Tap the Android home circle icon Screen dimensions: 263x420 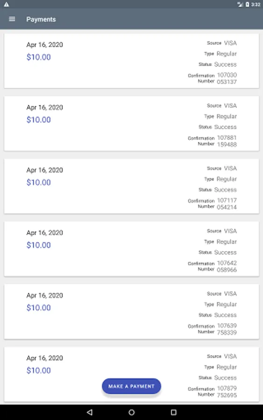[131, 412]
